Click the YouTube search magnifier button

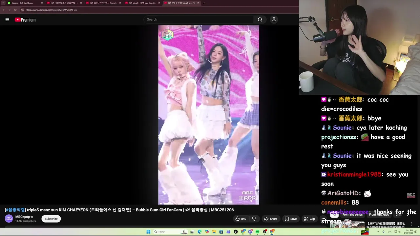tap(260, 19)
